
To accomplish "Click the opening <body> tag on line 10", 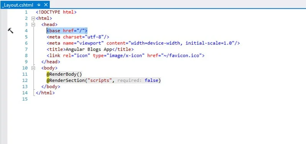I will coord(49,68).
